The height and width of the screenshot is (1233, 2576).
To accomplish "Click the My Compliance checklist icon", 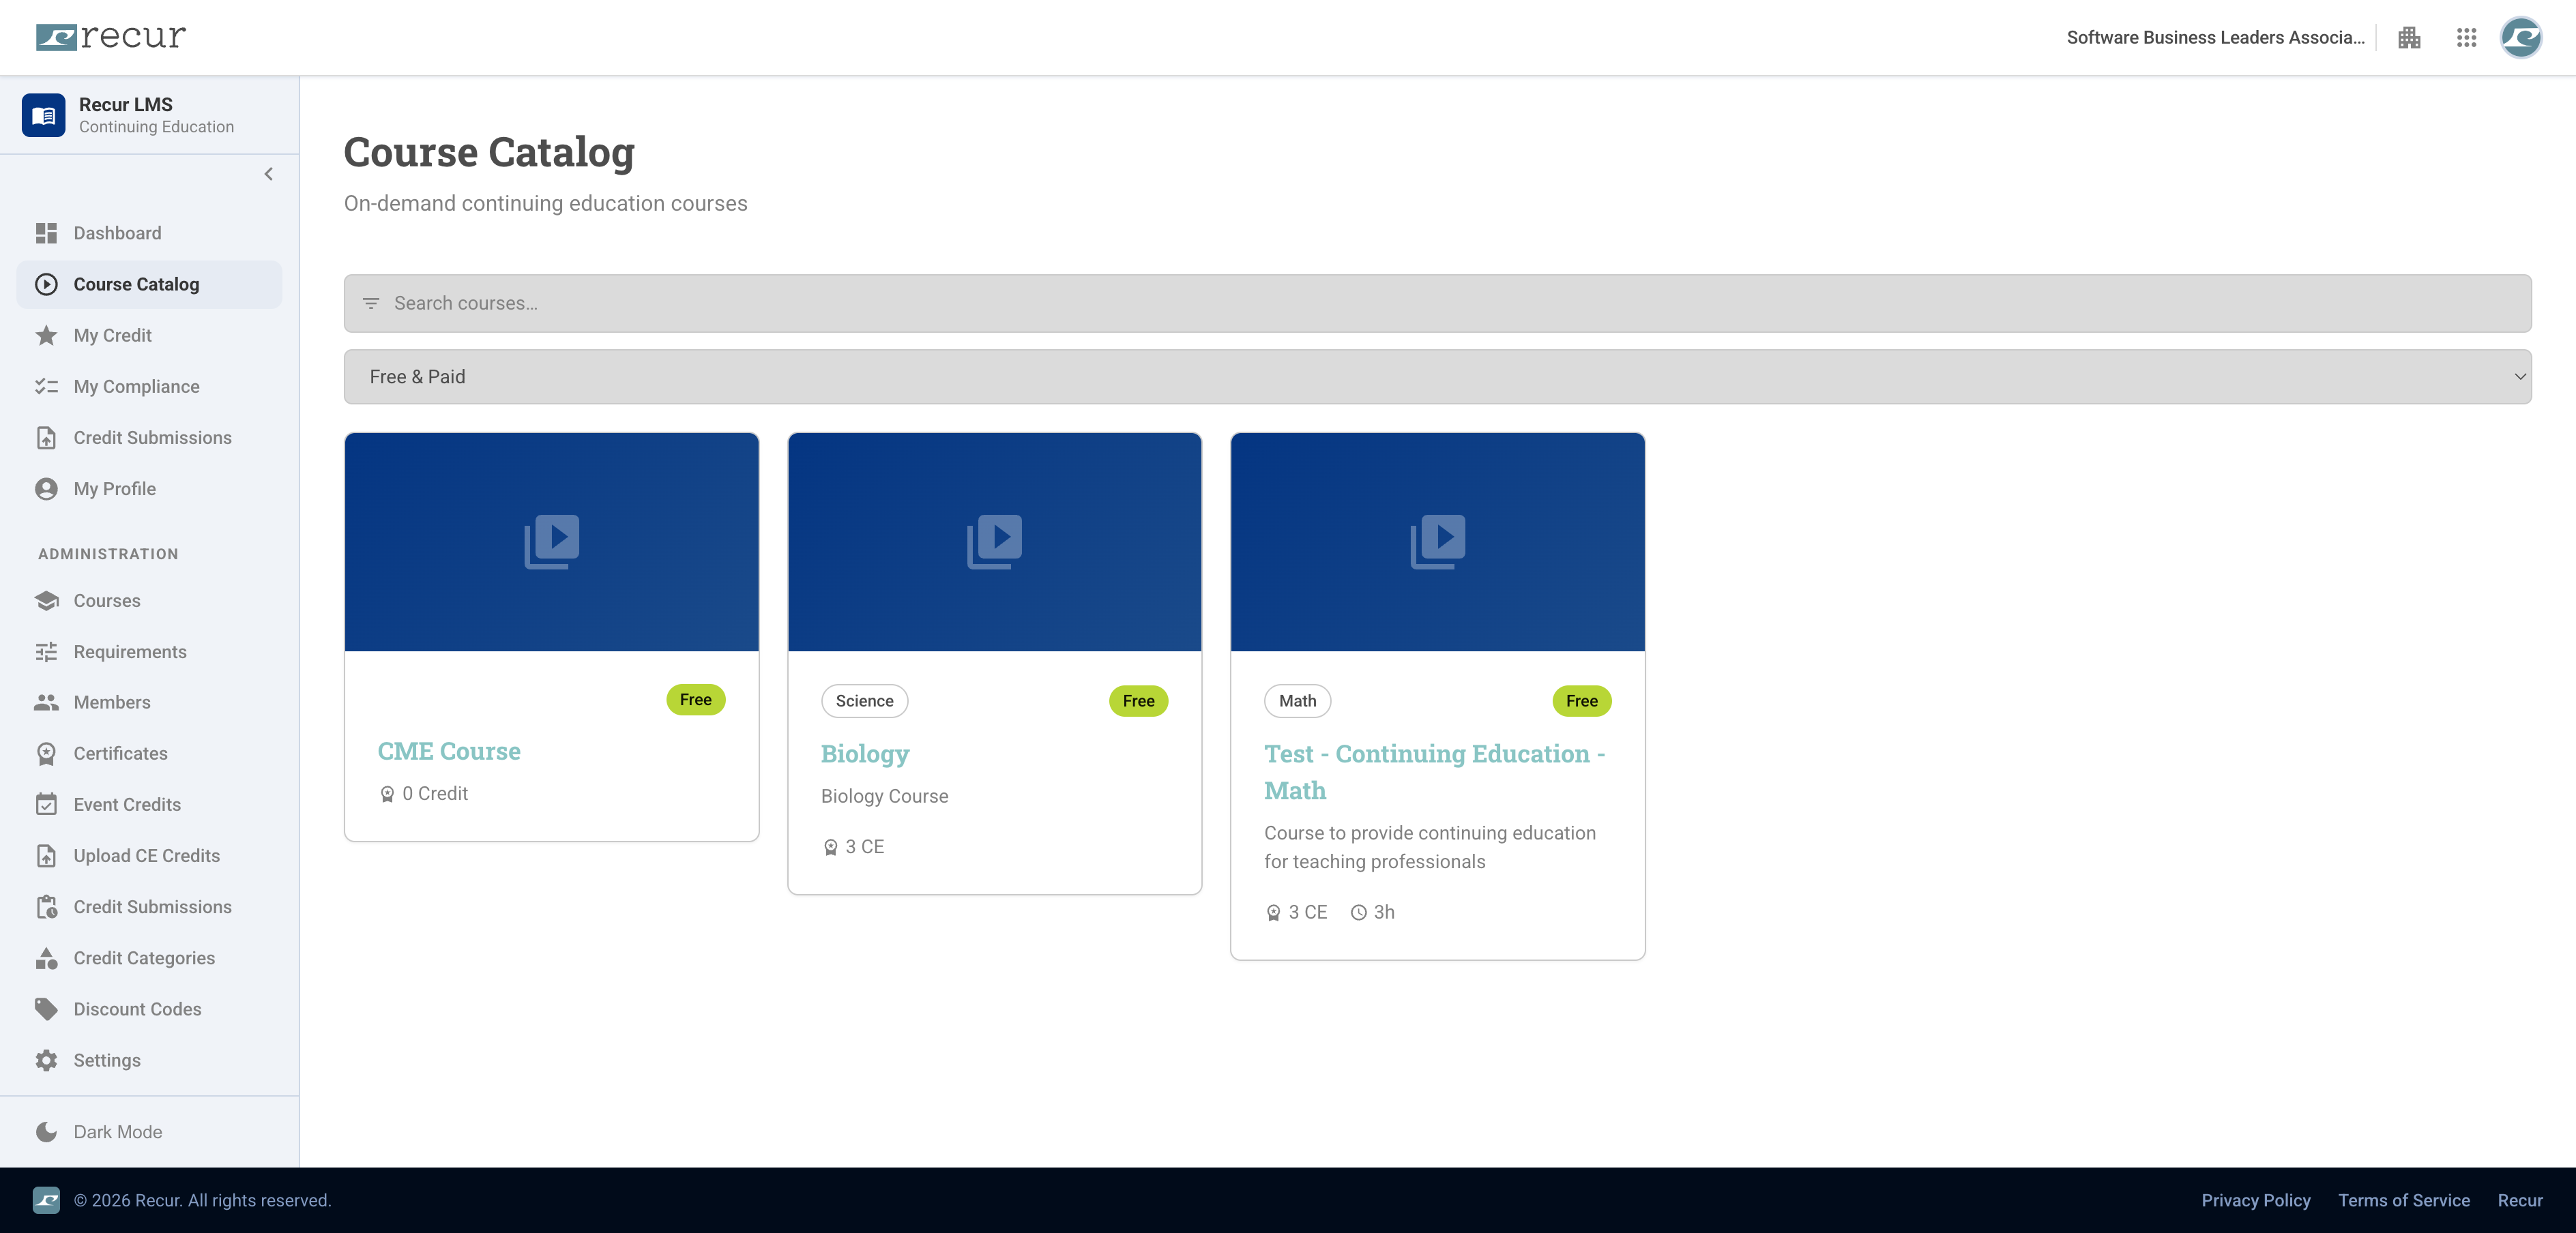I will point(46,386).
